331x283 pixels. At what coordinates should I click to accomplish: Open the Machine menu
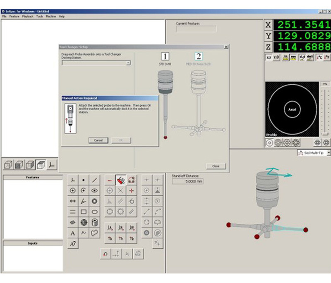click(x=51, y=16)
